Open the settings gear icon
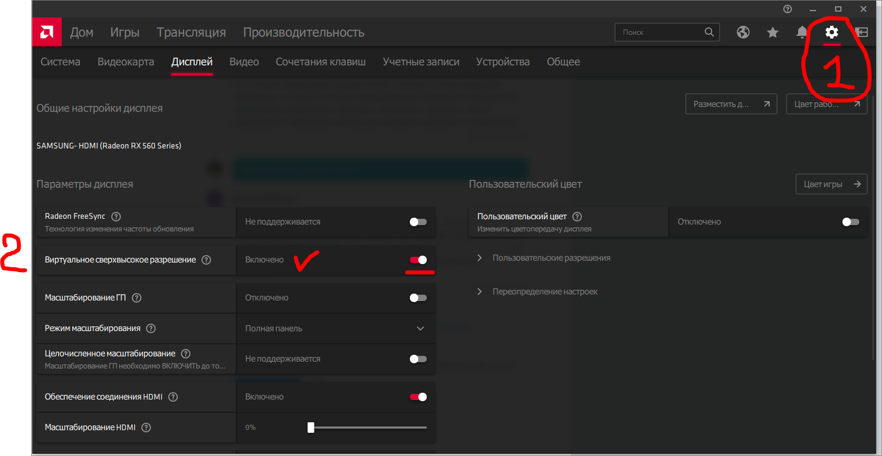This screenshot has height=456, width=882. (x=831, y=32)
